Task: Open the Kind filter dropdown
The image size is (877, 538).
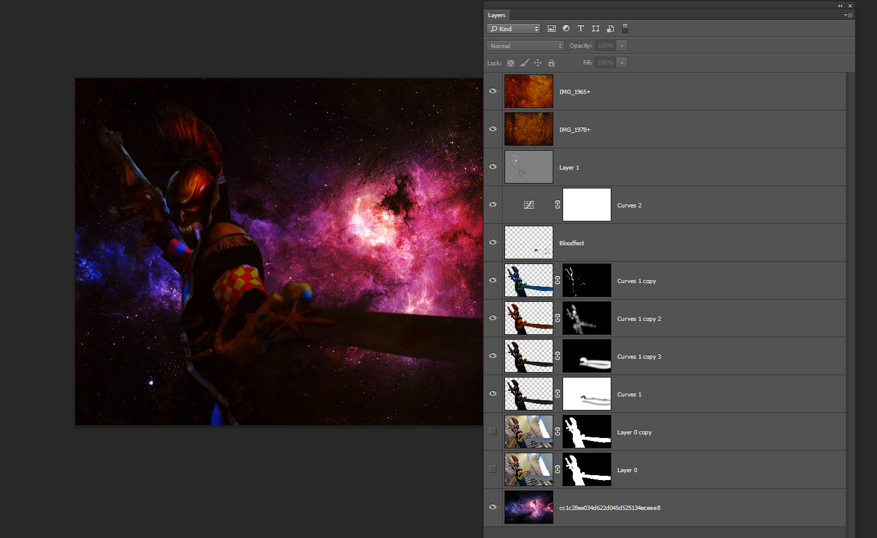Action: 514,29
